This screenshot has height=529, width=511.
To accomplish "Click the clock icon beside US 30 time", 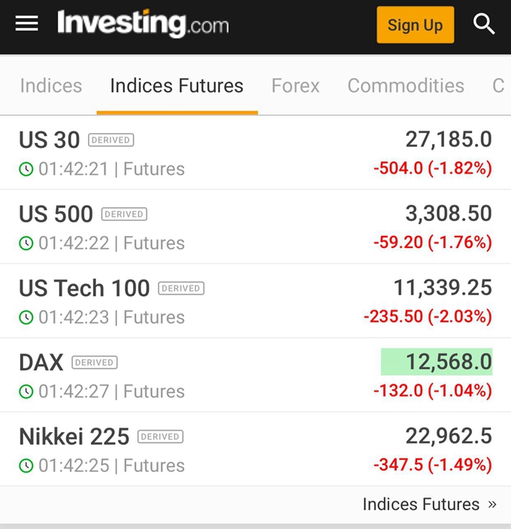I will click(26, 168).
